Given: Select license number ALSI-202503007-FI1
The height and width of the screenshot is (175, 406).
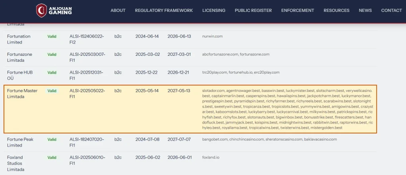Looking at the screenshot, I should pyautogui.click(x=88, y=57).
